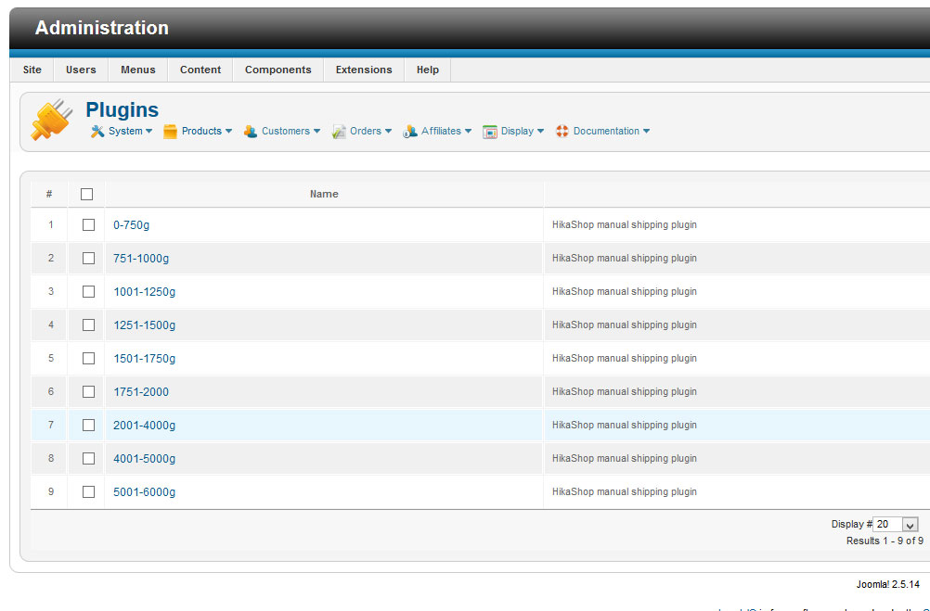
Task: Check the box for 0-750g row
Action: pyautogui.click(x=88, y=225)
